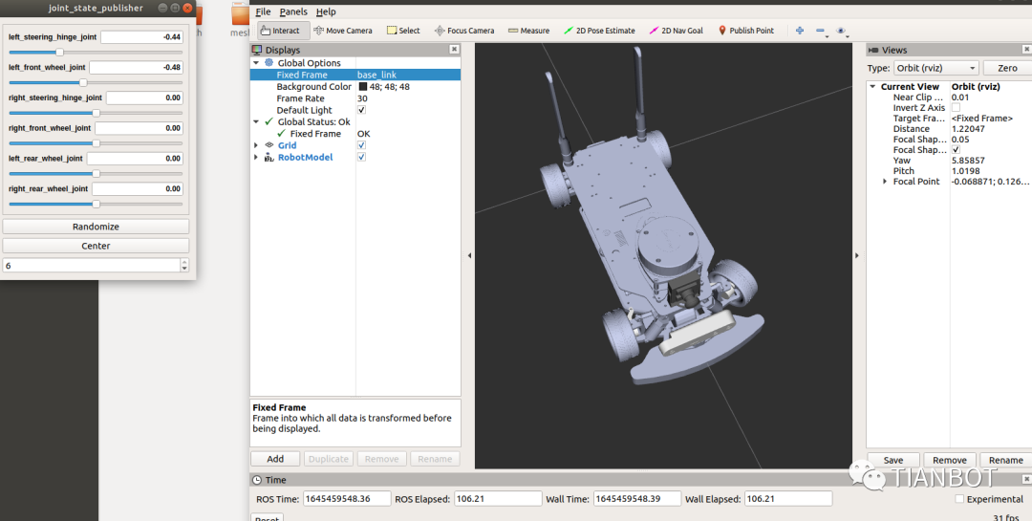Click the right_front_wheel_joint slider
Image resolution: width=1032 pixels, height=521 pixels.
97,143
